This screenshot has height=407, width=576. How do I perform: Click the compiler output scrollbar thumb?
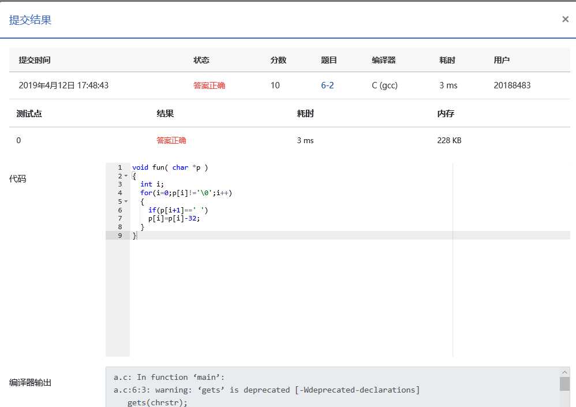pos(564,384)
